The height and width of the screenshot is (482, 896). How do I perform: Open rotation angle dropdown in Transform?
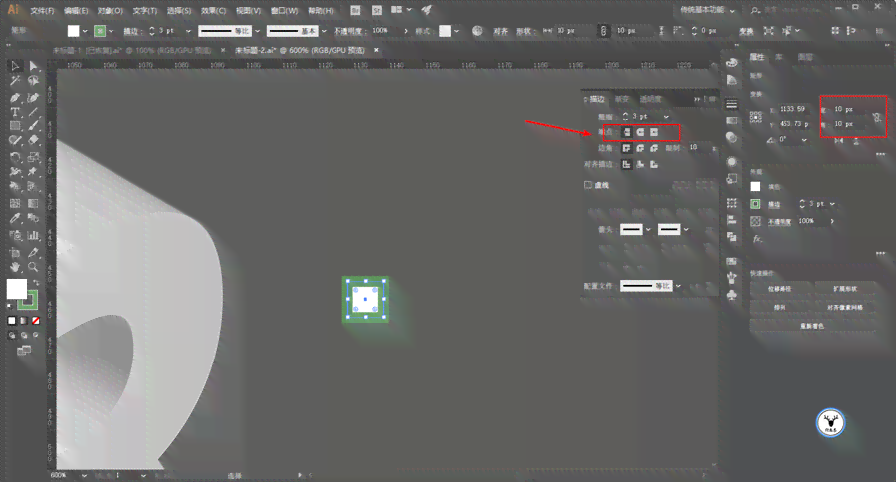(804, 140)
